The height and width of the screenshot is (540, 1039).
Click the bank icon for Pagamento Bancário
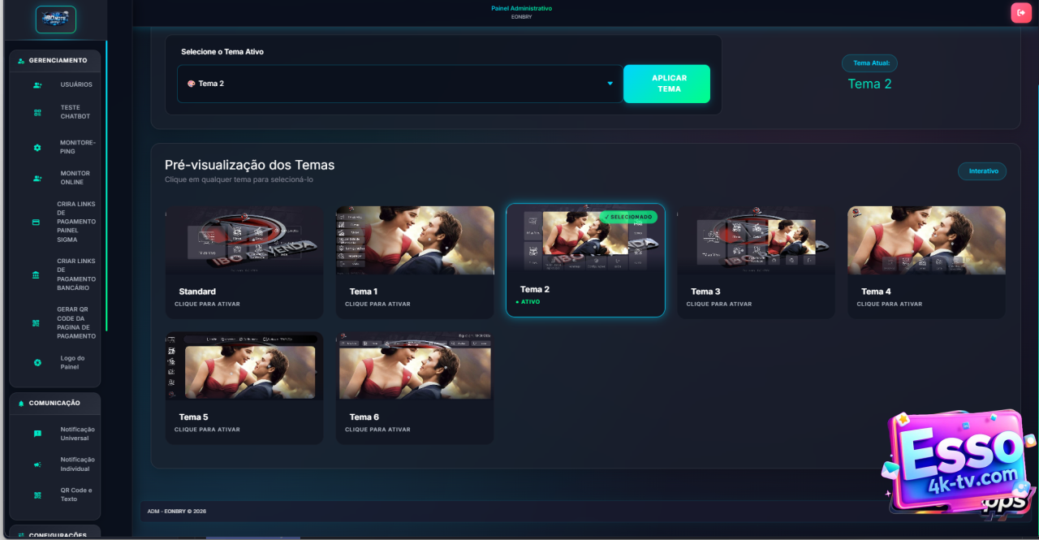[36, 275]
